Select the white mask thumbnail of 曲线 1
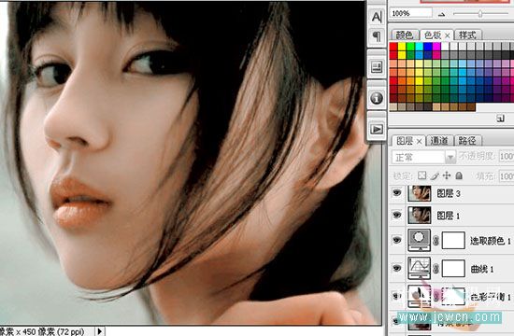The width and height of the screenshot is (514, 336). coord(453,268)
